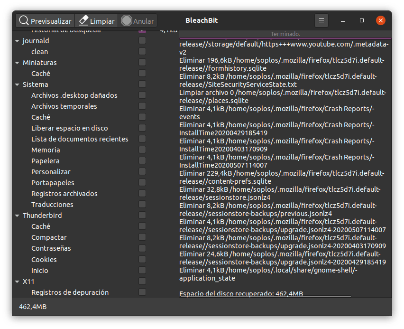This screenshot has height=329, width=404.
Task: Select Liberar espacio en disco label
Action: click(x=70, y=128)
